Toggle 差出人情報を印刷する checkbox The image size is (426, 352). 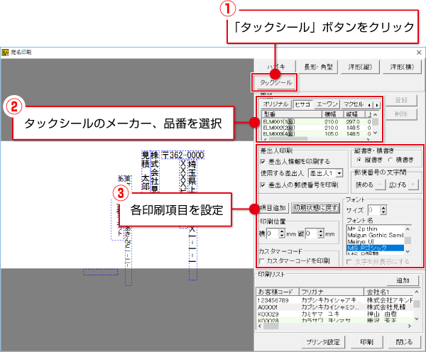coord(263,162)
